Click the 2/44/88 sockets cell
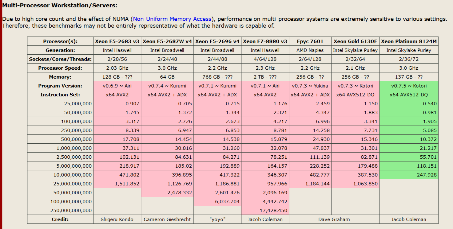The width and height of the screenshot is (453, 229). (x=217, y=59)
